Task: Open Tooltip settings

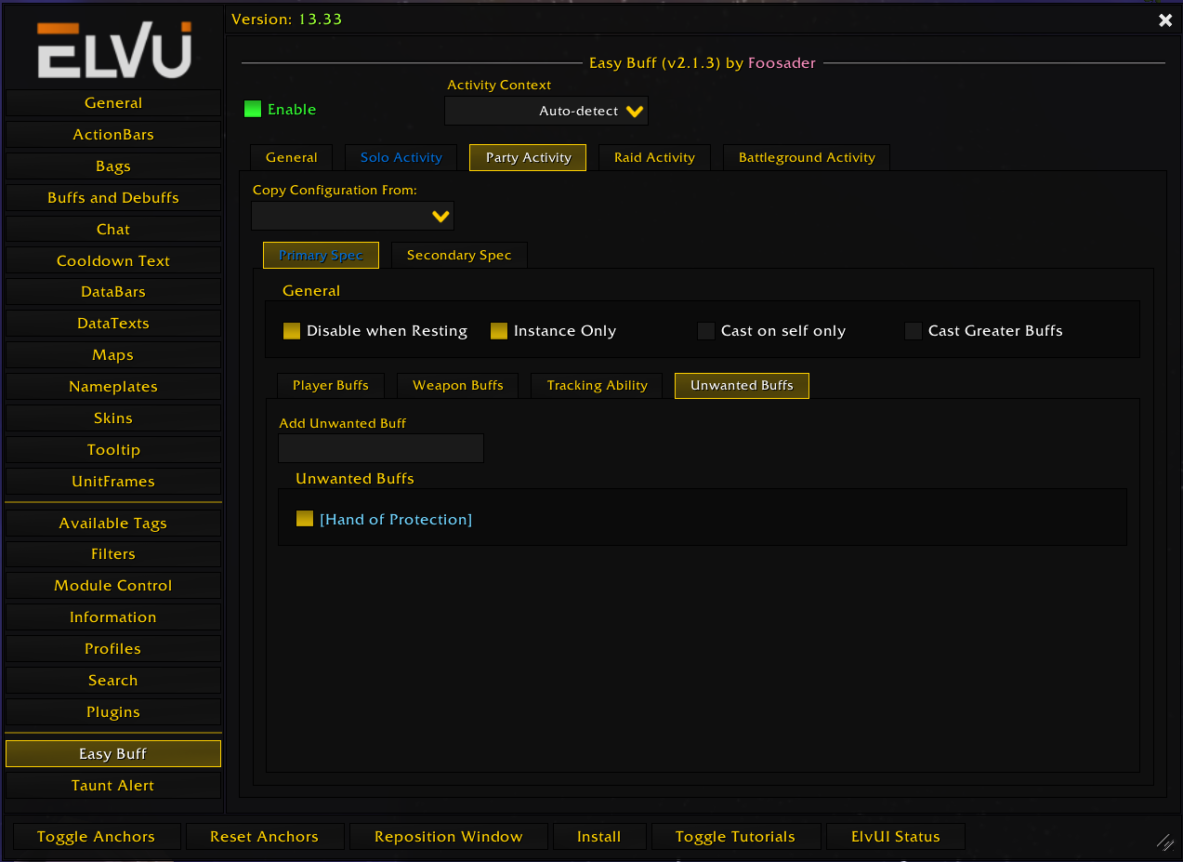Action: pyautogui.click(x=113, y=450)
